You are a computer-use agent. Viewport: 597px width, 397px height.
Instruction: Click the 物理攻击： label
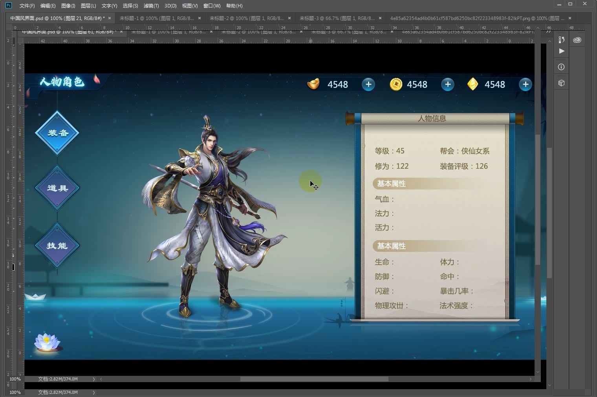point(392,306)
